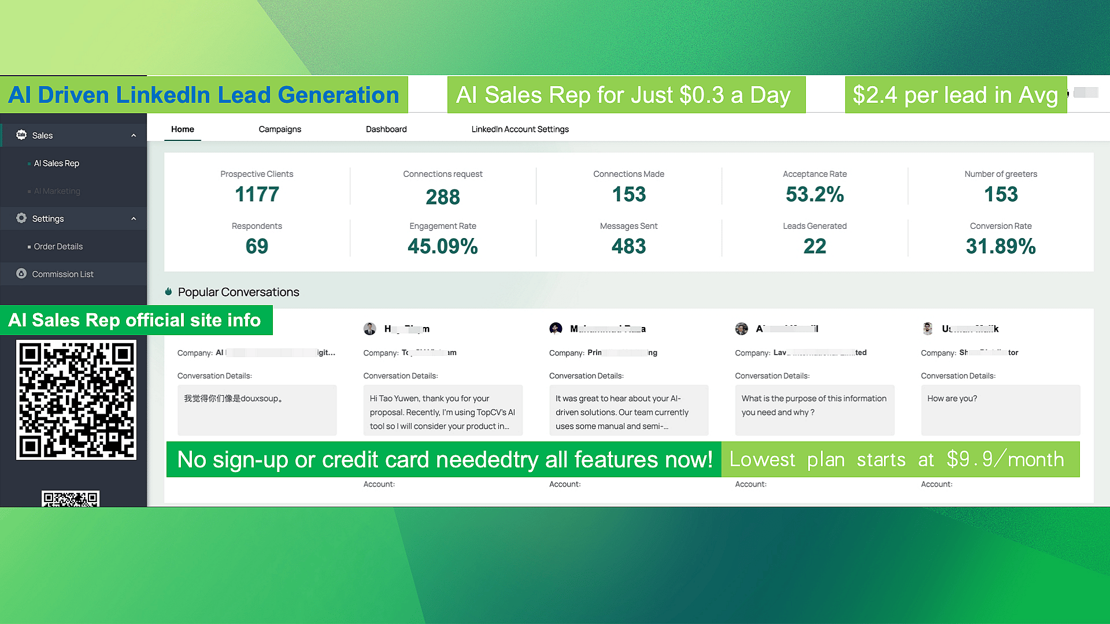Collapse the Sales menu chevron
This screenshot has width=1110, height=624.
pyautogui.click(x=134, y=135)
